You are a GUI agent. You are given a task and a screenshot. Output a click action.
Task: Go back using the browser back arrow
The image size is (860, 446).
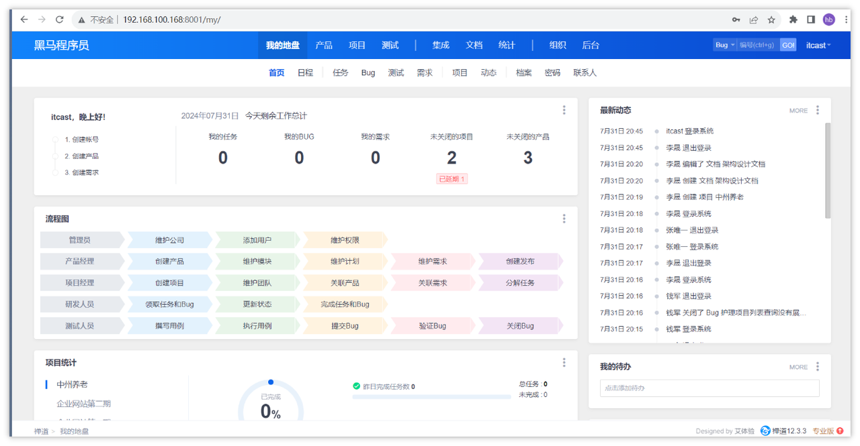pyautogui.click(x=24, y=19)
